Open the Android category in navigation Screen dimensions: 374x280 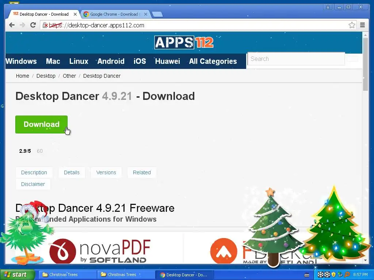pos(111,61)
